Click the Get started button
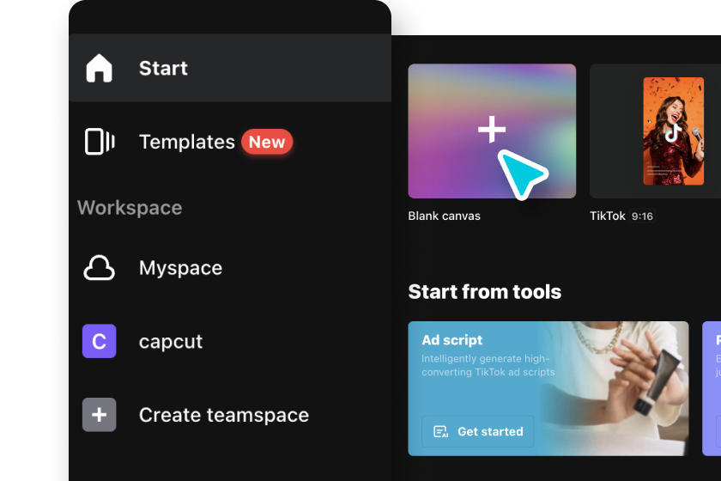 click(x=478, y=432)
